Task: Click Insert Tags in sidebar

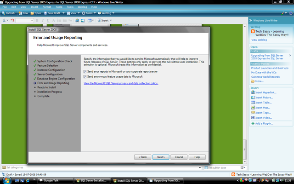Action: [x=261, y=113]
